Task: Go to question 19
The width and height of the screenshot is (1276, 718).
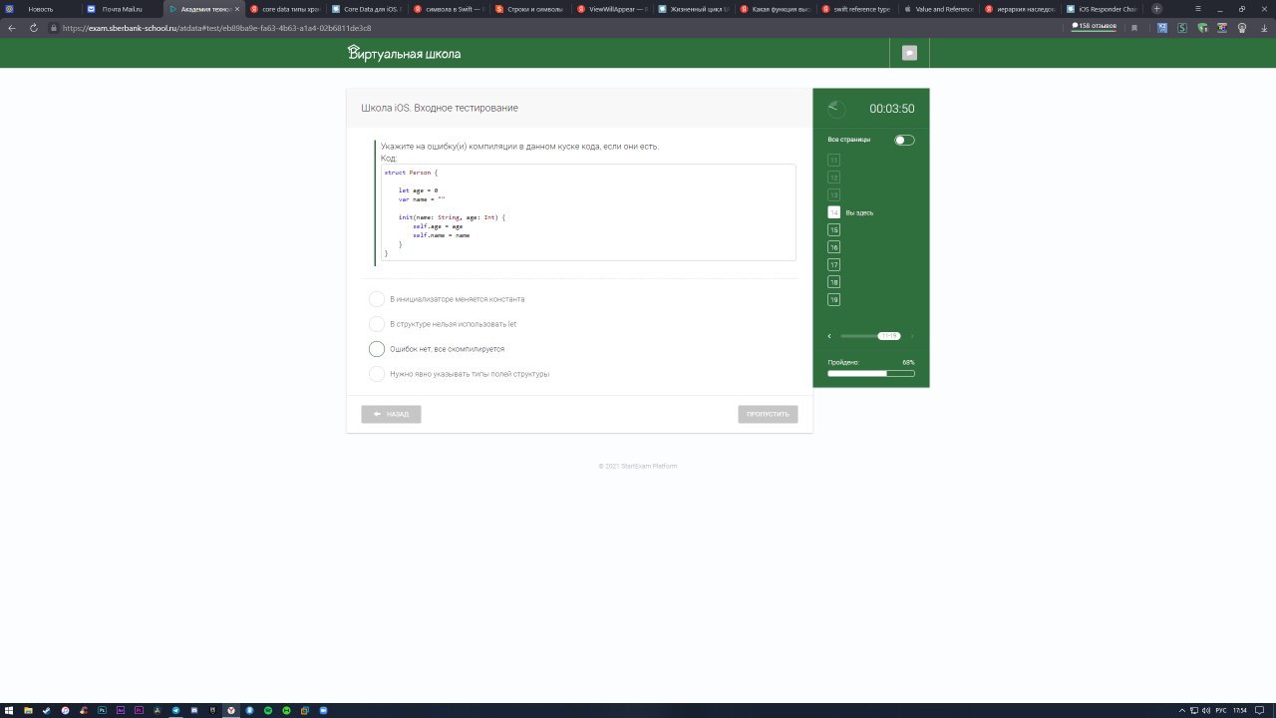Action: click(x=833, y=299)
